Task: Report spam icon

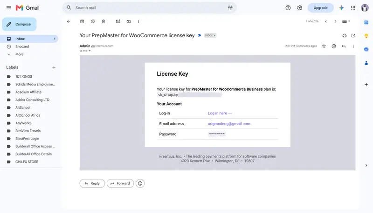Action: (x=93, y=21)
